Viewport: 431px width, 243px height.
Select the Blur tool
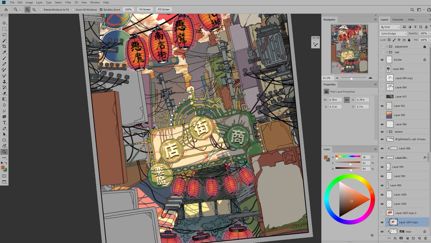(4, 105)
